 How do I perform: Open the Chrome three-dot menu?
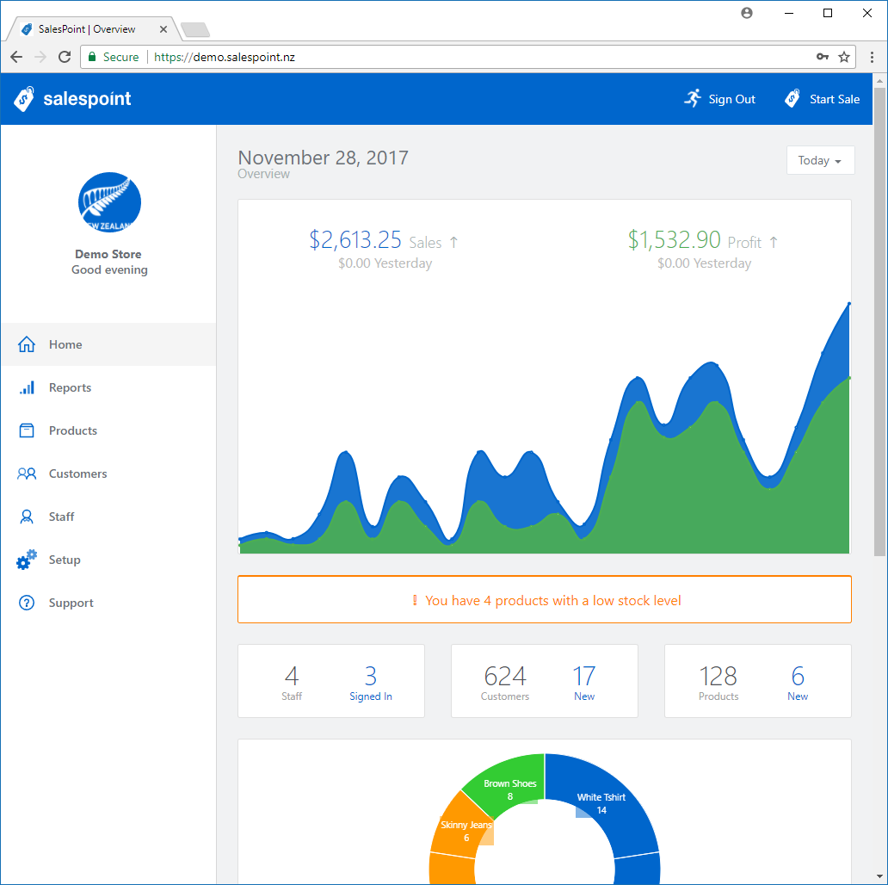pyautogui.click(x=873, y=57)
